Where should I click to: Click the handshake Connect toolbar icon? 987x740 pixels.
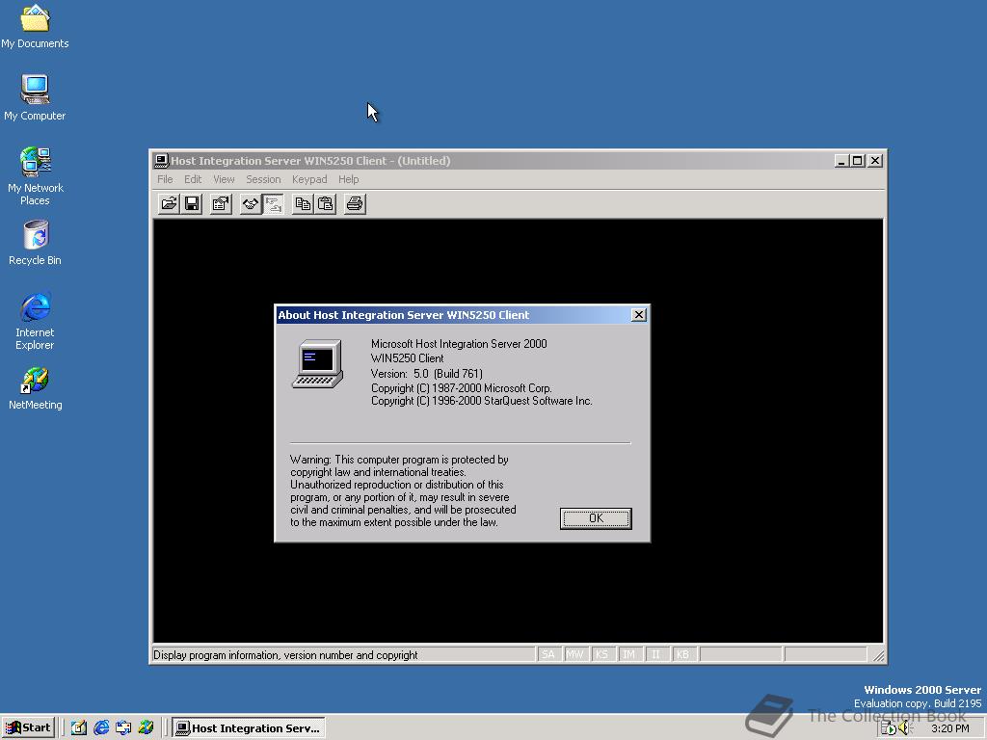coord(251,204)
